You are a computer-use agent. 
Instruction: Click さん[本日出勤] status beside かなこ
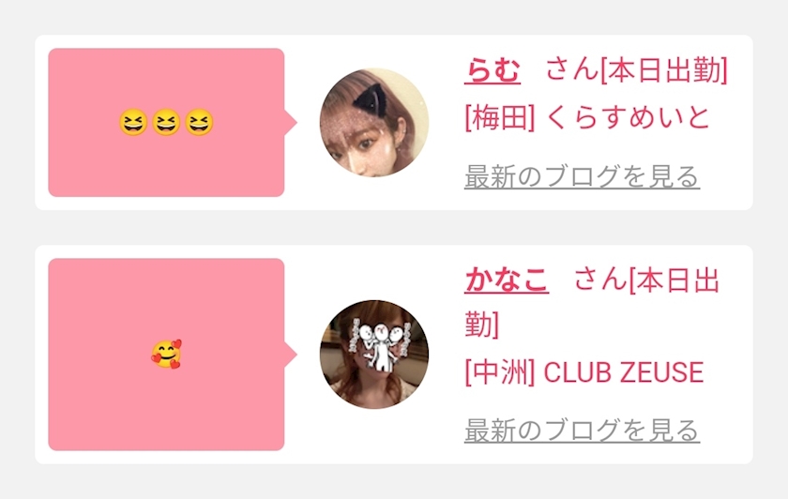point(593,303)
